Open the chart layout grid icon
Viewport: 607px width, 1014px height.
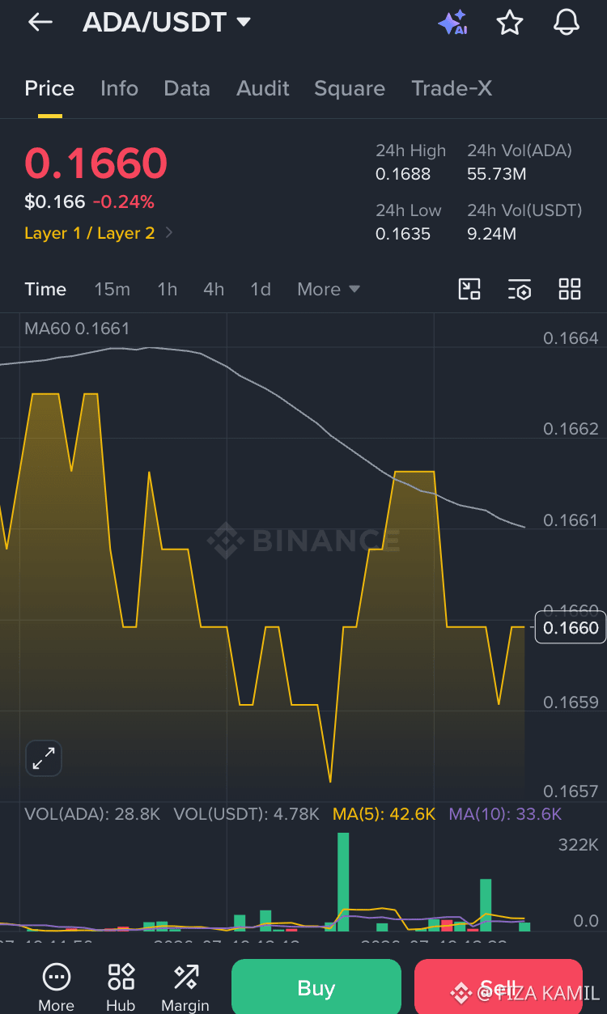570,289
